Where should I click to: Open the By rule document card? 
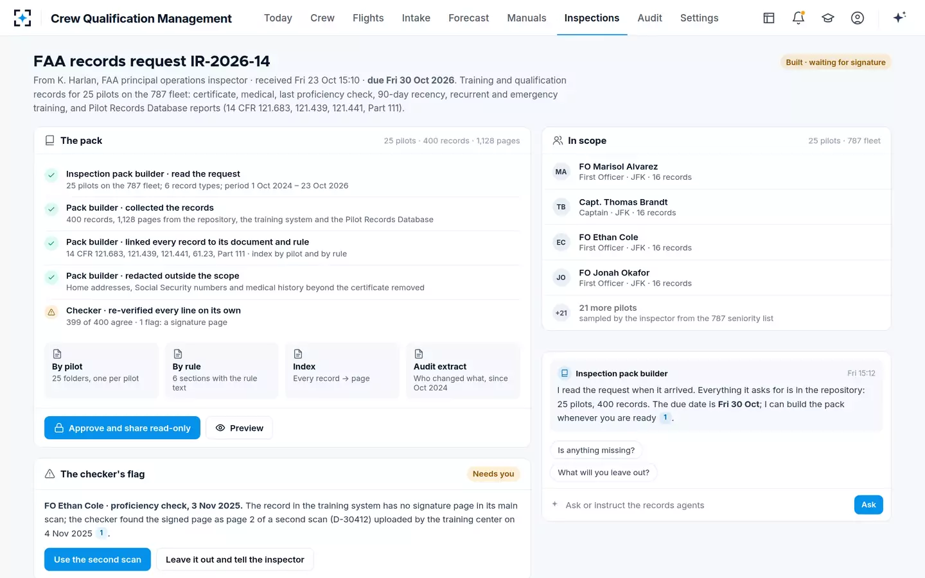(222, 371)
